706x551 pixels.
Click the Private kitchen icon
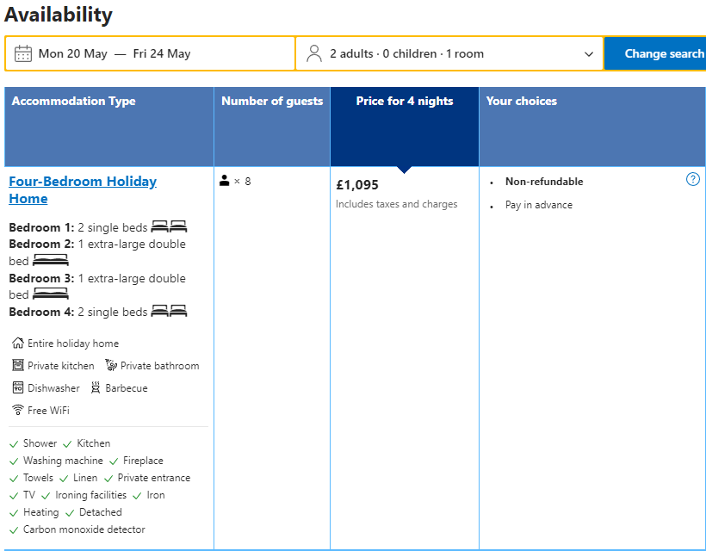tap(18, 366)
